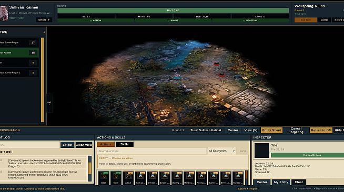
Task: Click the side handle tab left of map
Action: 49,103
